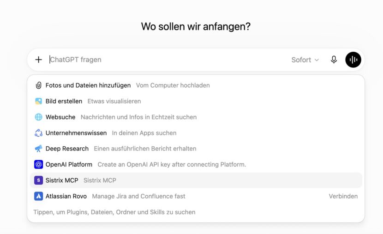Screen dimensions: 383x234
Task: Click the Bild erstellen picture icon
Action: [x=38, y=101]
